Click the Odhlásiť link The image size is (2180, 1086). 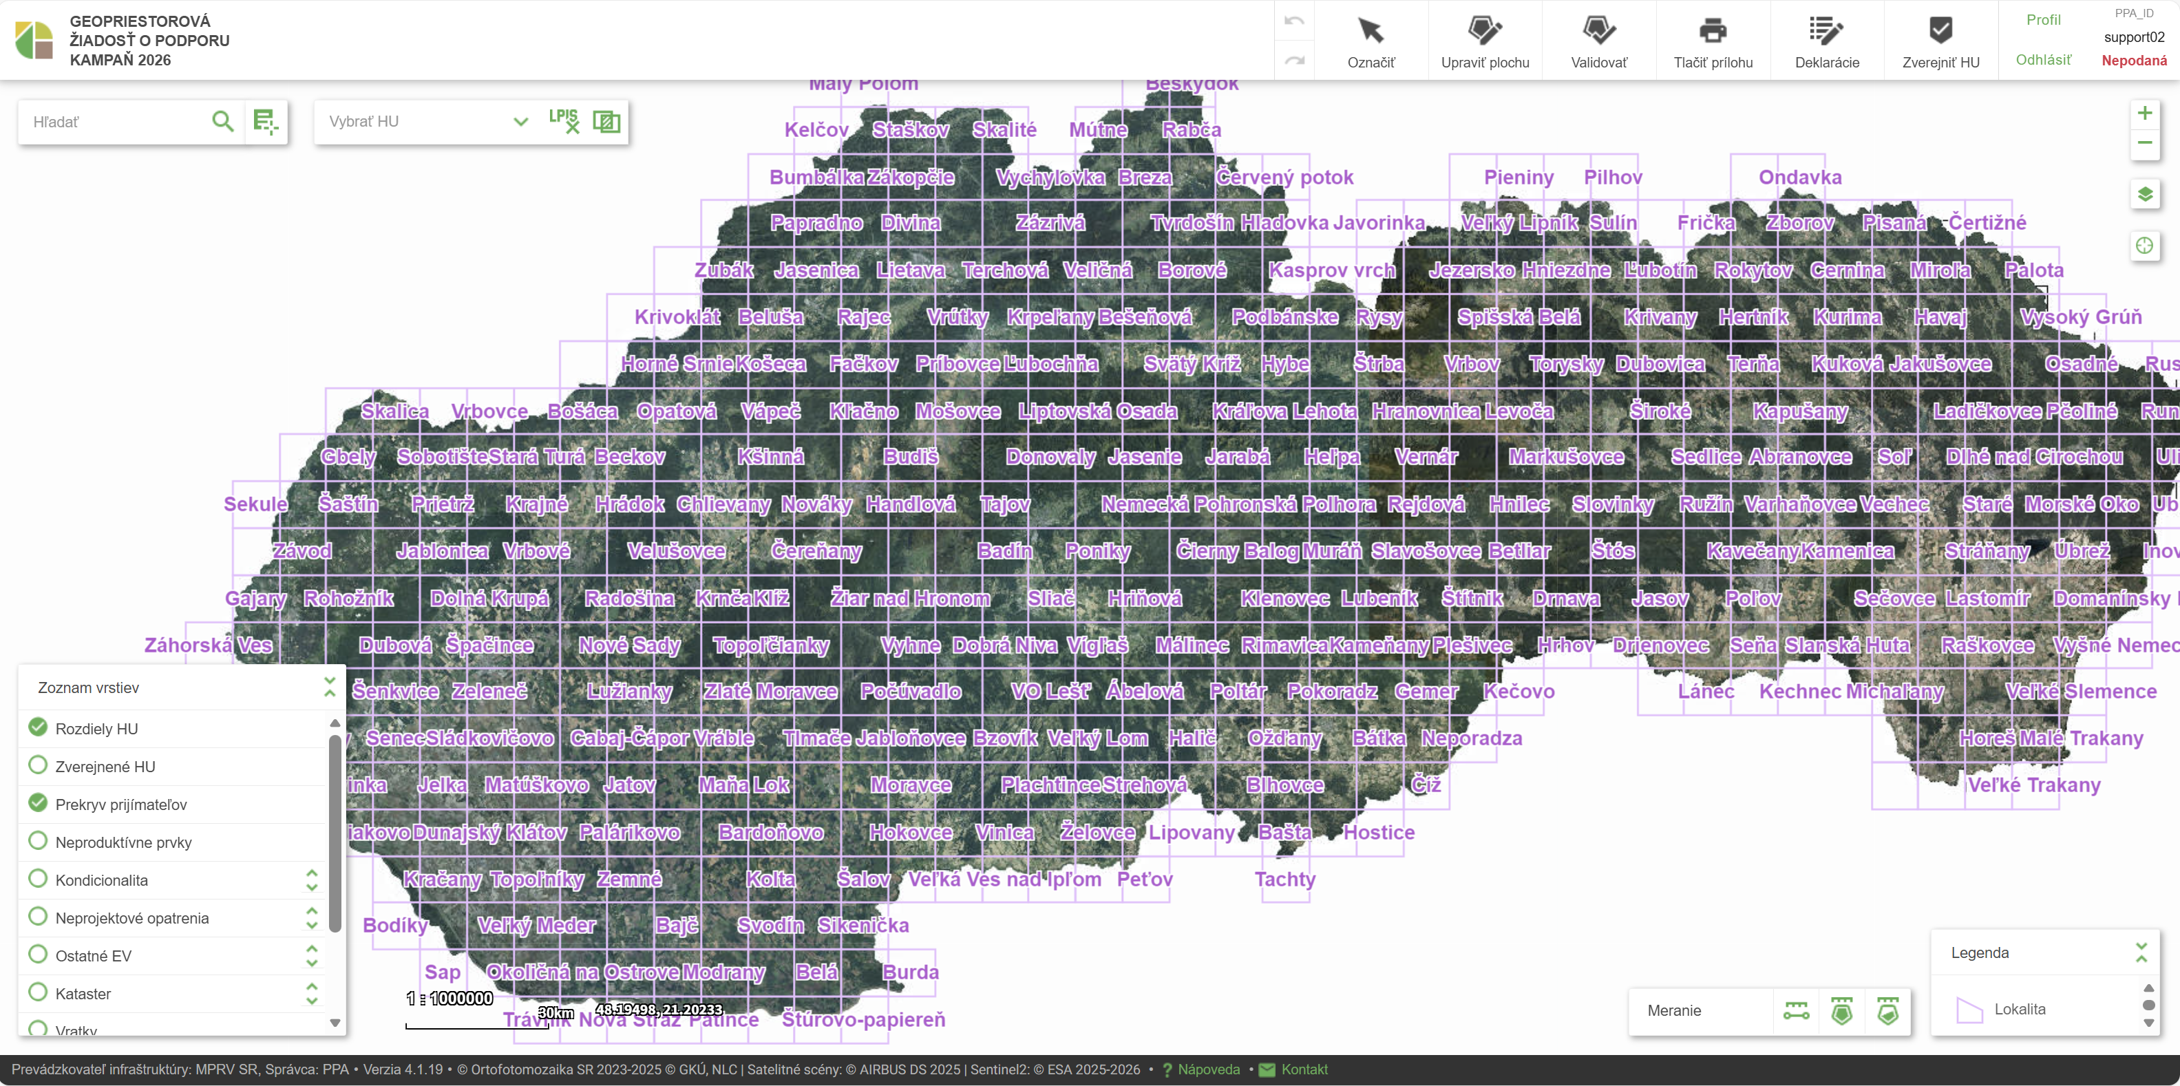(2043, 60)
